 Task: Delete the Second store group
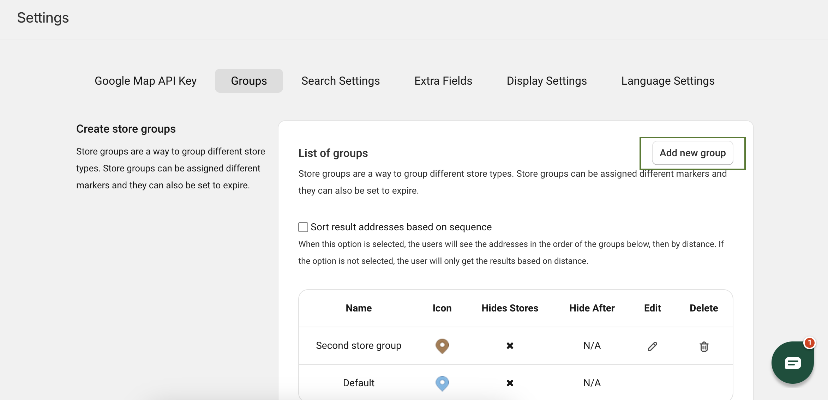704,346
